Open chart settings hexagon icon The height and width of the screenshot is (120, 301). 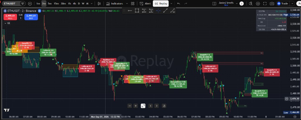pyautogui.click(x=258, y=4)
